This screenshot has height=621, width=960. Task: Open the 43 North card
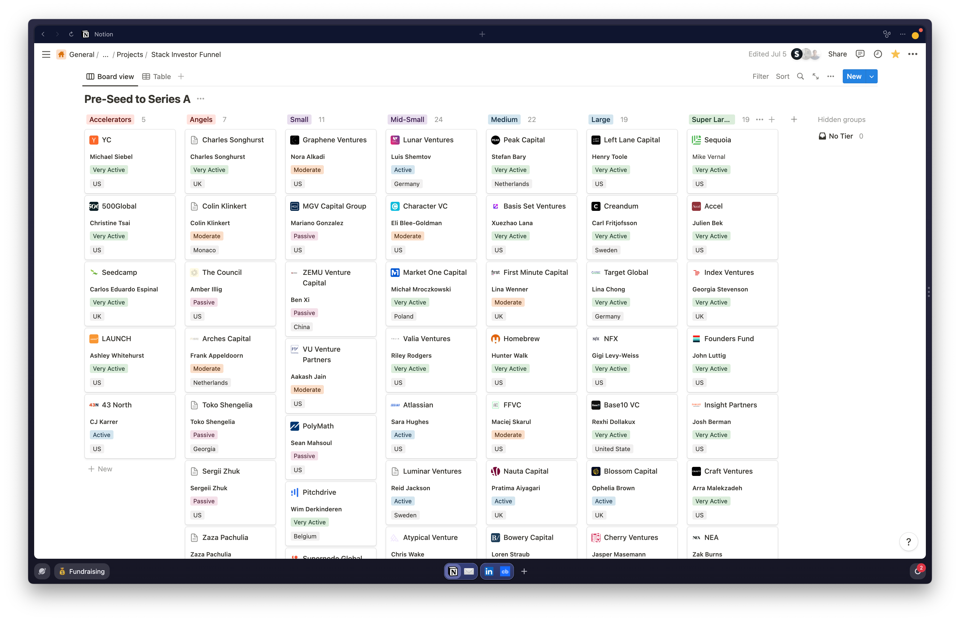pyautogui.click(x=130, y=426)
